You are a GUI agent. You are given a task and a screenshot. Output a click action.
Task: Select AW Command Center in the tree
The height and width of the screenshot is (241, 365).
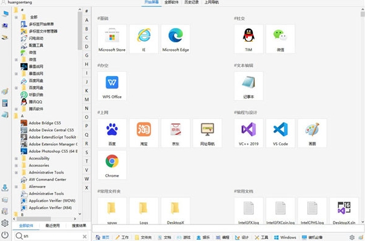(44, 179)
